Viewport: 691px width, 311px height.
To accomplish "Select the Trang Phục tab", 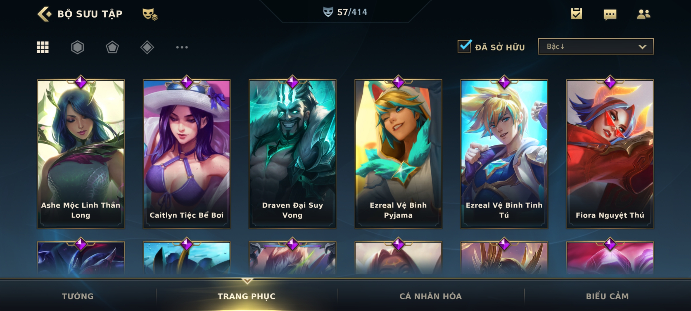I will tap(246, 296).
